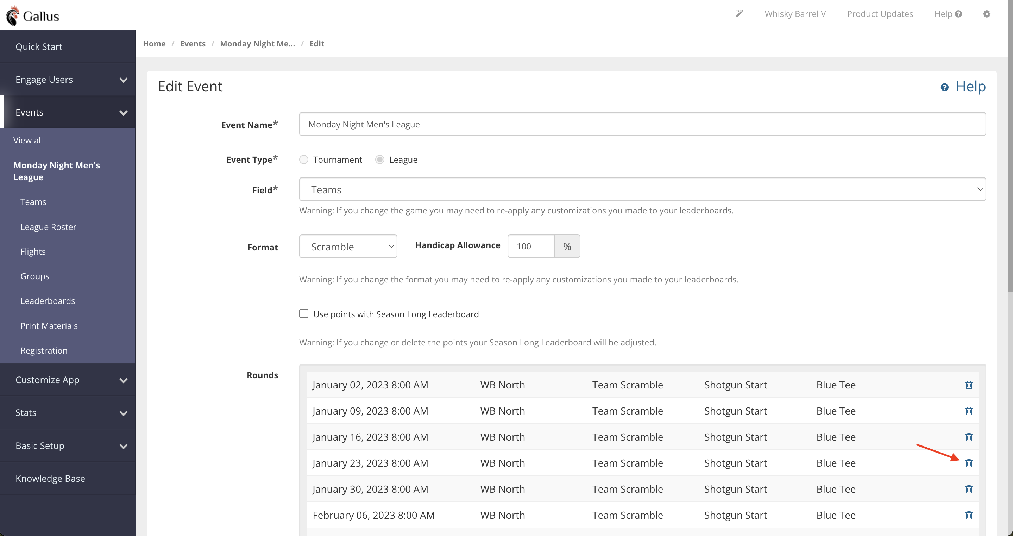Open the Field dropdown showing Teams
The image size is (1013, 536).
point(642,189)
